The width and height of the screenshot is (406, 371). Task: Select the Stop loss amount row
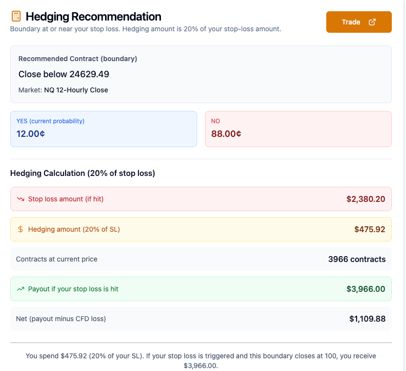pos(201,199)
